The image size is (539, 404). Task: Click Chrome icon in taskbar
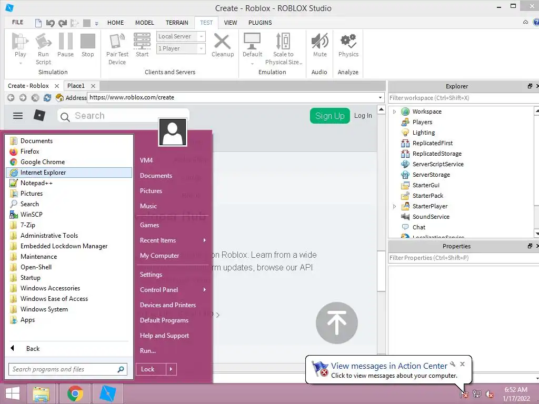[75, 393]
